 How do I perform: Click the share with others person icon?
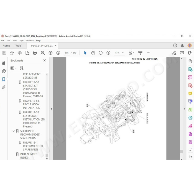tap(190, 53)
